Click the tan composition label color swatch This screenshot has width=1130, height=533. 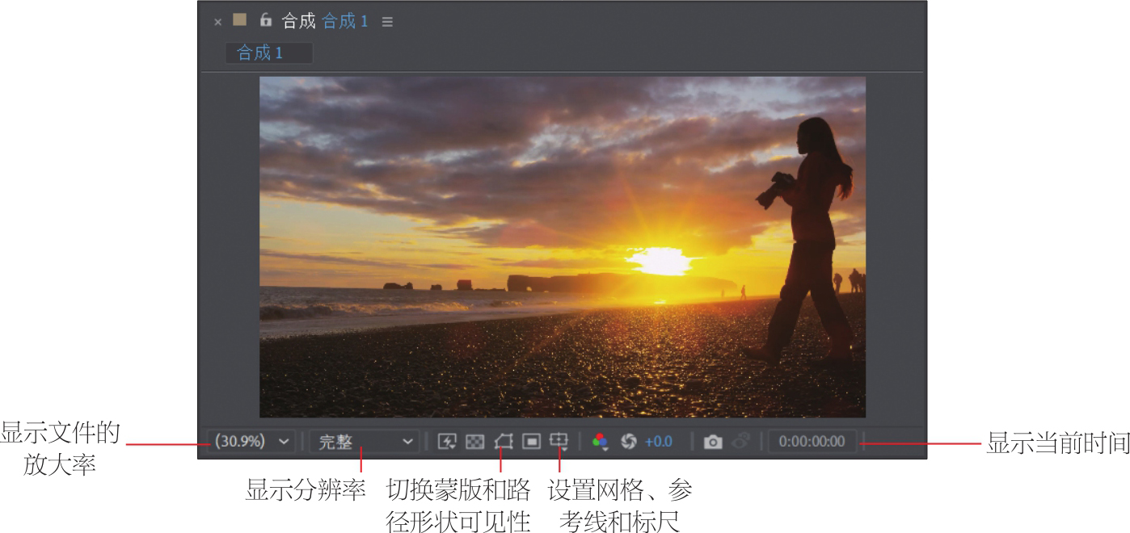tap(240, 20)
